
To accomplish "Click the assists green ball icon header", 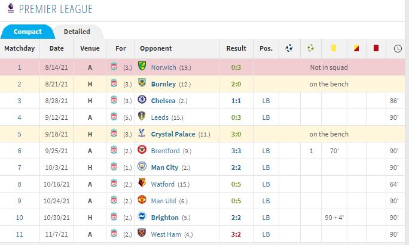I will coord(311,48).
